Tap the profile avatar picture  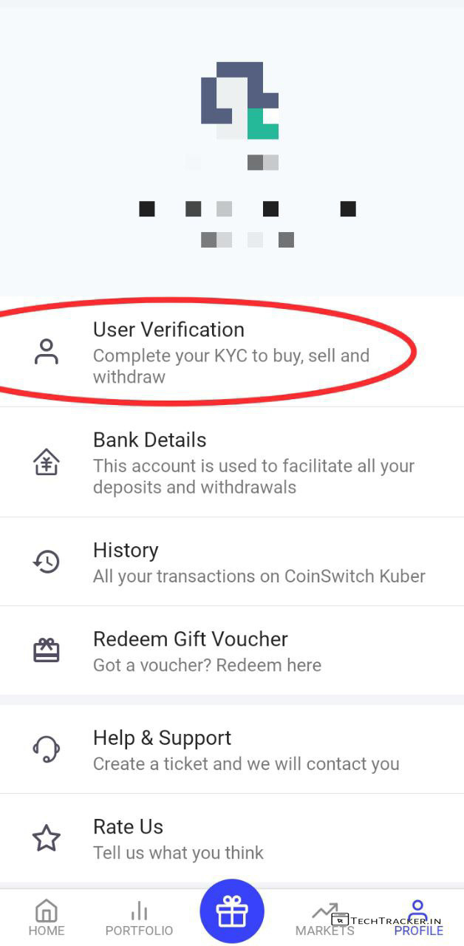point(239,101)
